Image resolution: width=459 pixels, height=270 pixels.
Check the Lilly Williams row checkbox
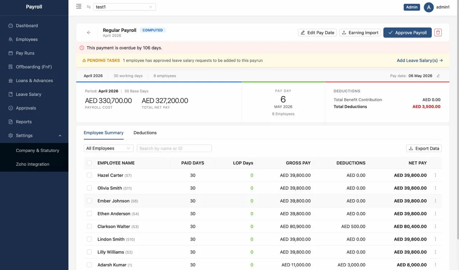click(x=89, y=252)
